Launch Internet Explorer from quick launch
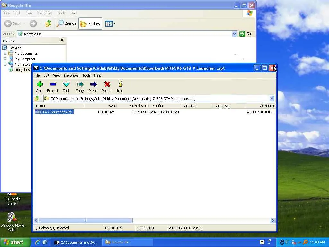The height and width of the screenshot is (247, 329). tap(38, 242)
